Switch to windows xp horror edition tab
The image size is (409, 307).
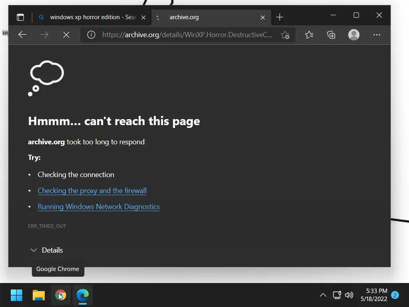coord(93,17)
